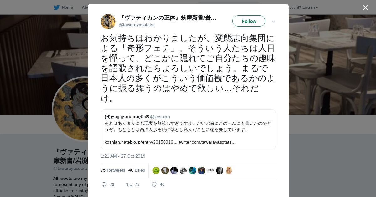Screen dimensions: 376x197
Task: Click the @tawarayasotatsu handle in tweet header
Action: tap(137, 25)
